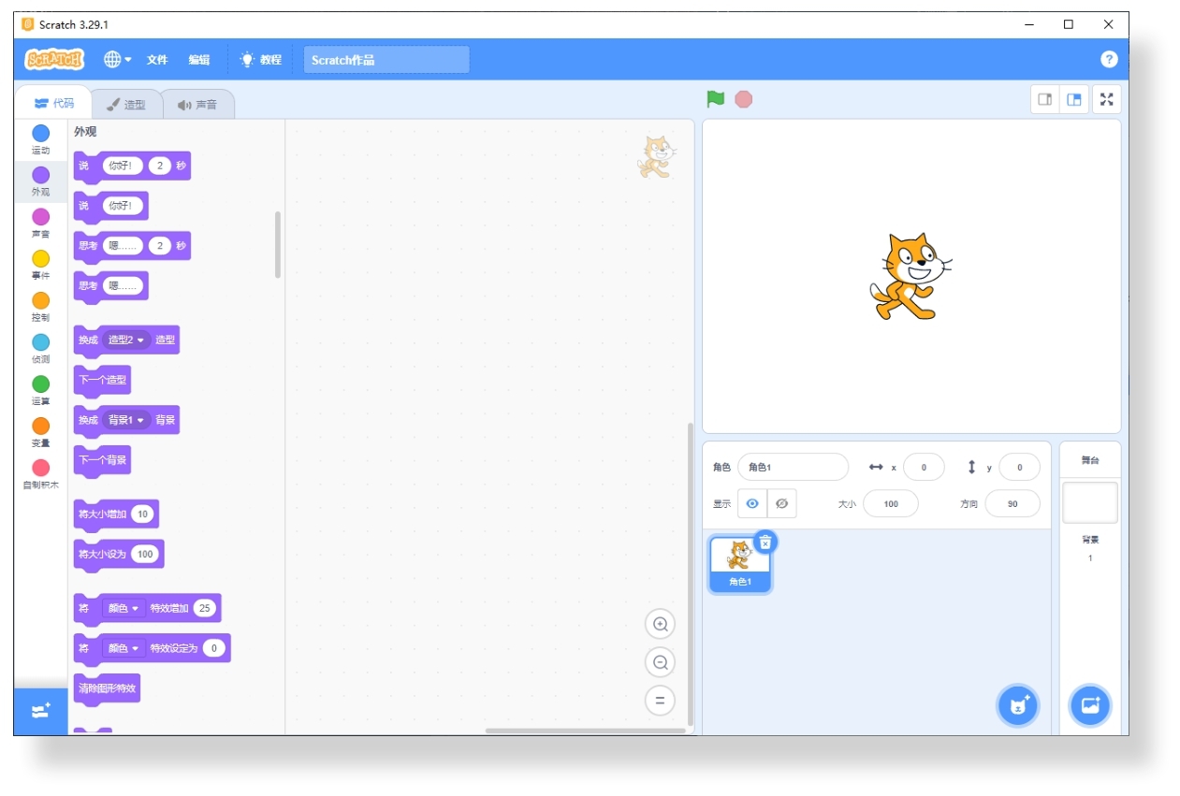Select the 控制 control category
Screen dimensions: 1180x796
coord(41,307)
